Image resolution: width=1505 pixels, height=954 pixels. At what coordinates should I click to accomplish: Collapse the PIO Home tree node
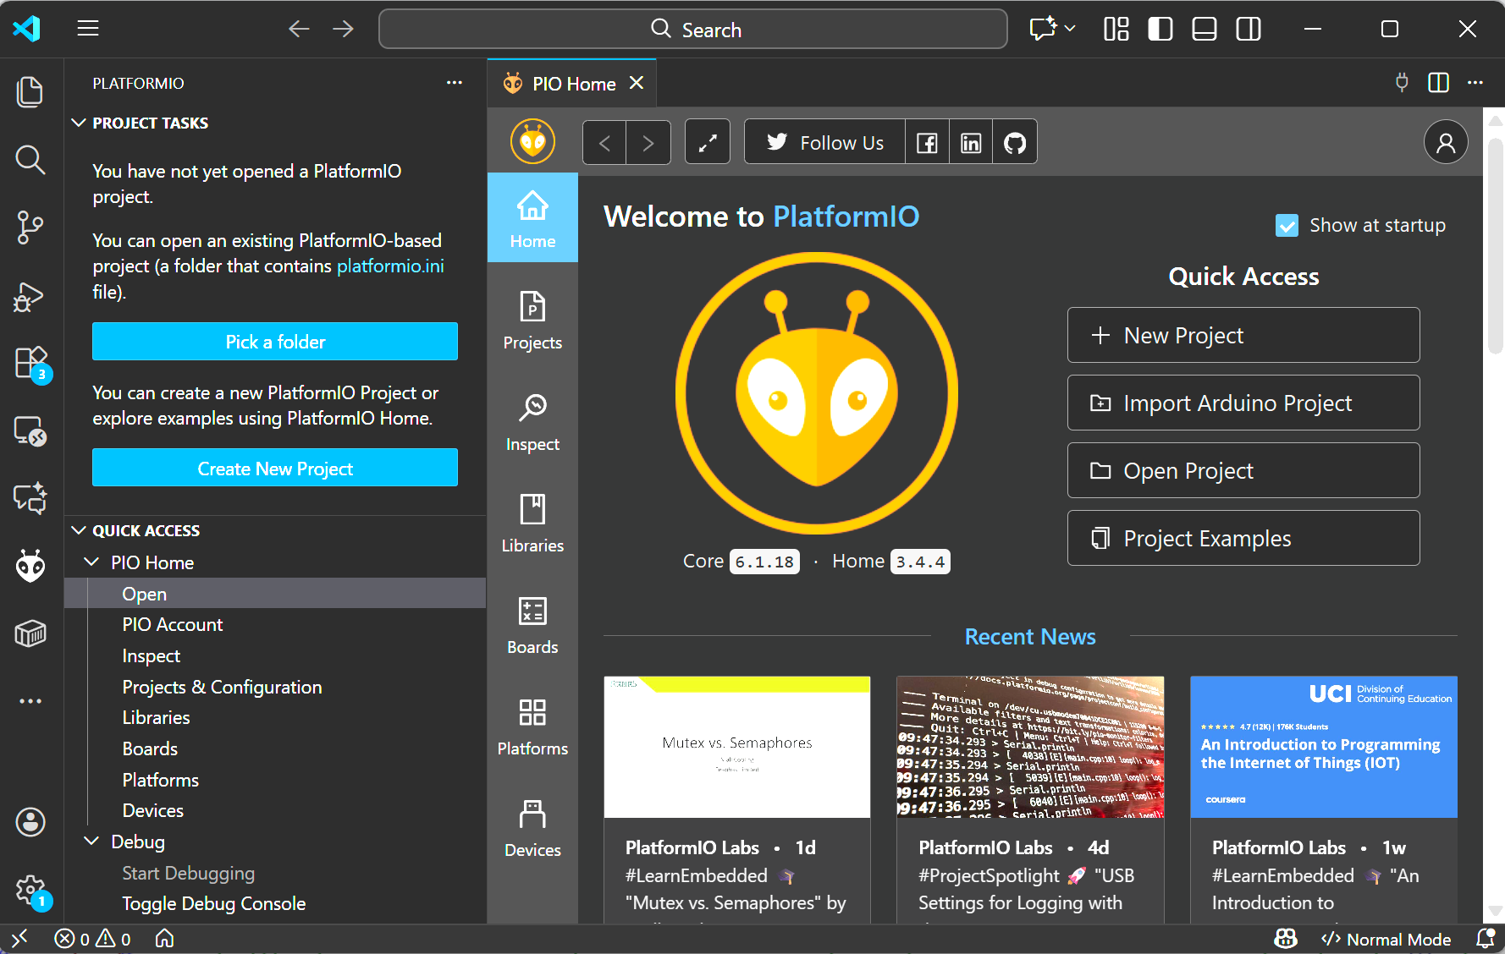click(x=91, y=562)
